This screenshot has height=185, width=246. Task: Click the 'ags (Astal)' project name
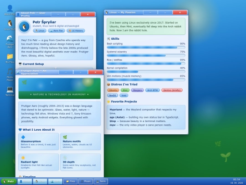[117, 117]
